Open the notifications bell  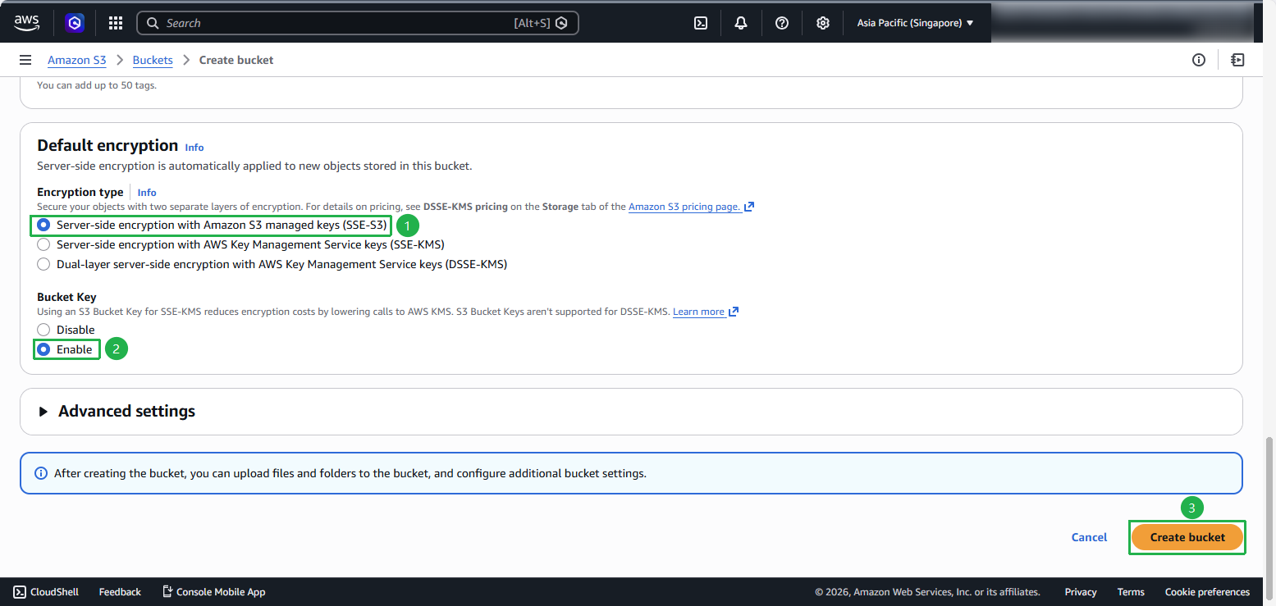point(741,23)
